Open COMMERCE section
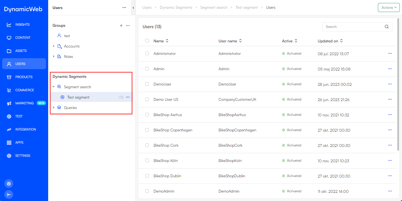 24,90
